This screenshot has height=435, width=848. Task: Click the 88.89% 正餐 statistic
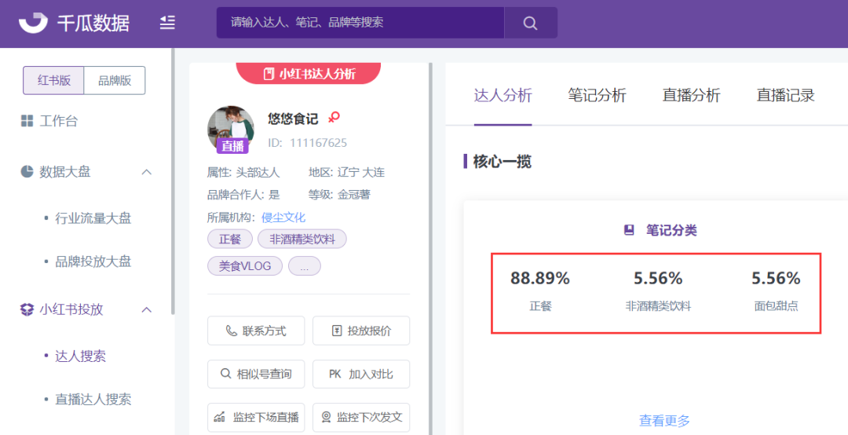point(540,291)
